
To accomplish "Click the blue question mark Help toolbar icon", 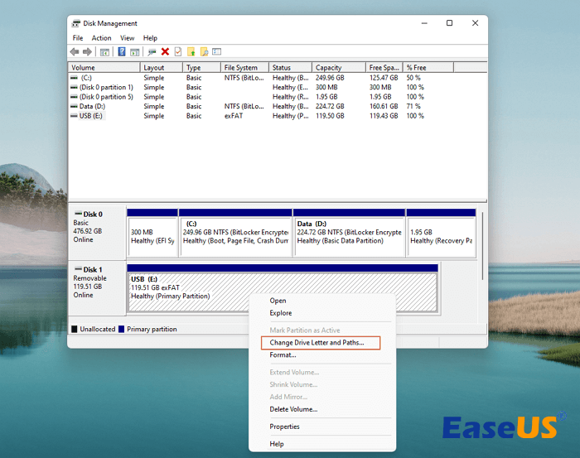I will click(122, 51).
